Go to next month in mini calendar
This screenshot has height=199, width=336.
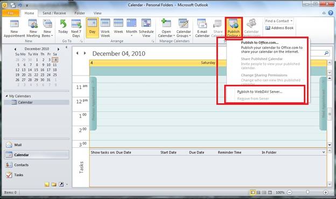[58, 49]
